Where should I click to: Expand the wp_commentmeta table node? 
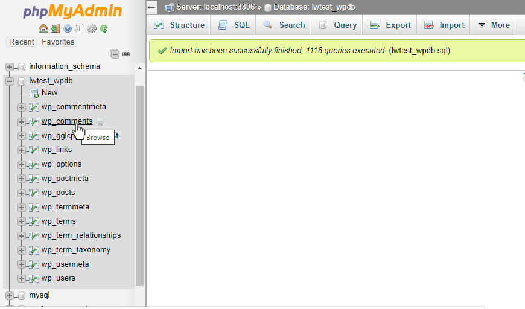tap(22, 107)
